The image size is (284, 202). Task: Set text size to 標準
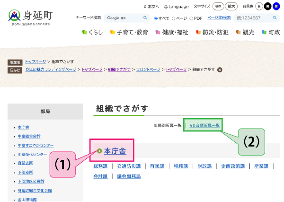point(218,6)
